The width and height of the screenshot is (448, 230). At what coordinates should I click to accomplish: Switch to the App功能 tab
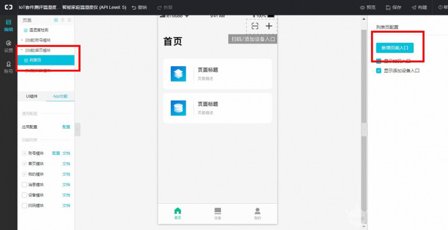[x=60, y=97]
